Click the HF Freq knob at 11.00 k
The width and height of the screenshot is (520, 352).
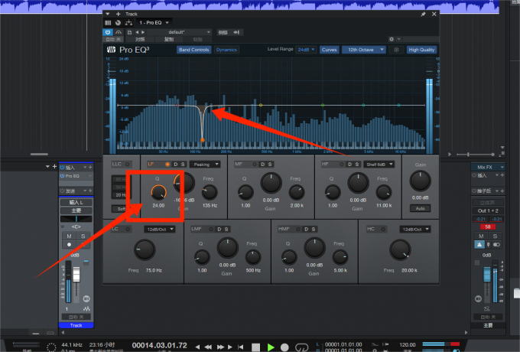(384, 192)
